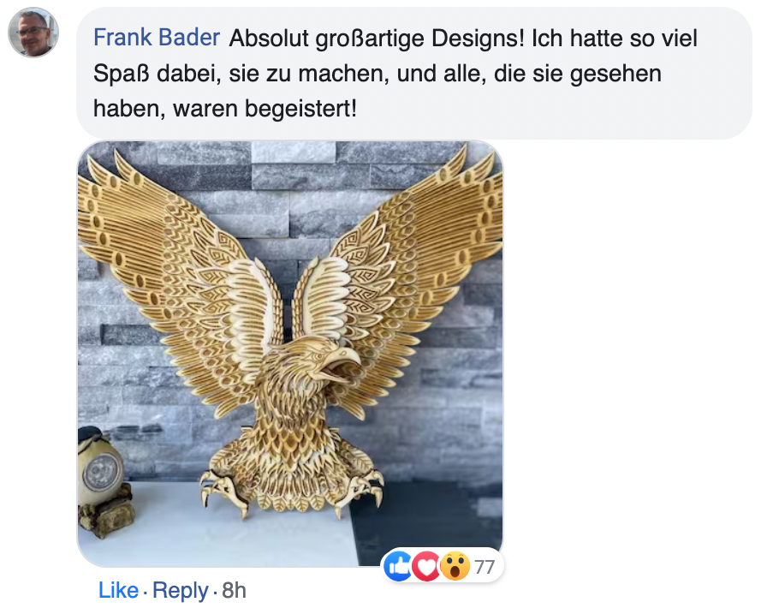Open the wooden eagle photo attachment
The image size is (767, 608).
(290, 354)
